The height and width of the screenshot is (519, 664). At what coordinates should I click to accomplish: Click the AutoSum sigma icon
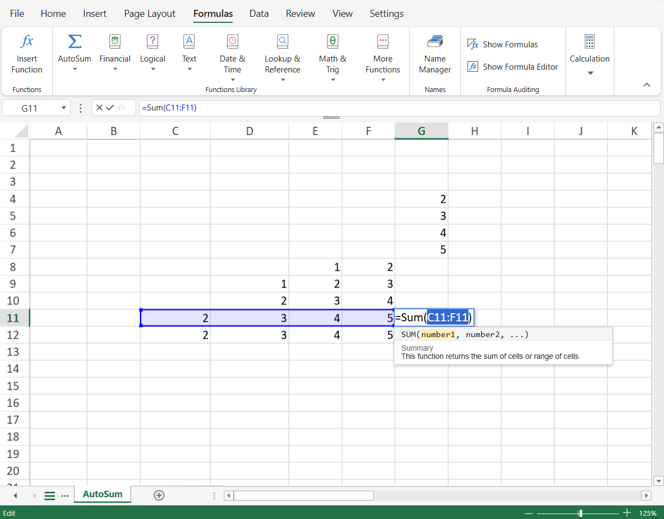(x=75, y=41)
